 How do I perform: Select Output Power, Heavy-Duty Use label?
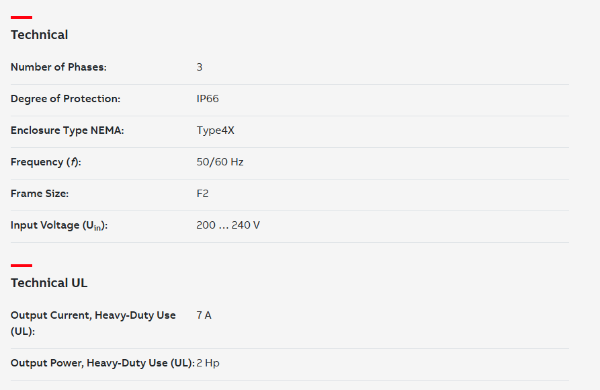pos(103,363)
